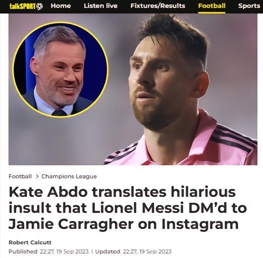Open author Robert Calcutt's page

click(30, 242)
